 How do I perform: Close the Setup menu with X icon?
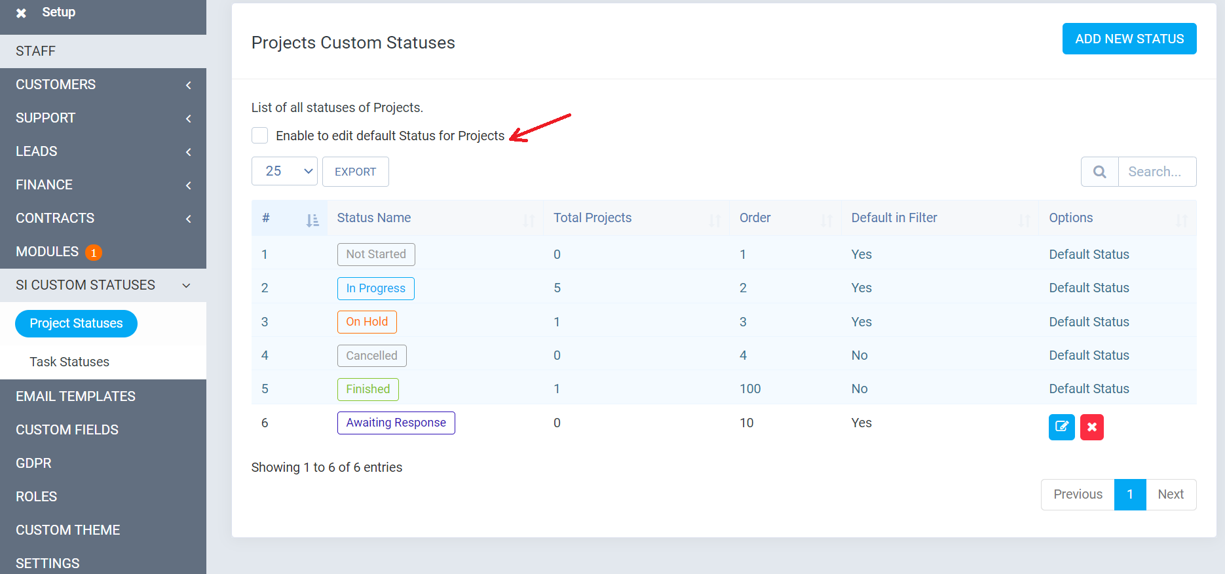[21, 13]
